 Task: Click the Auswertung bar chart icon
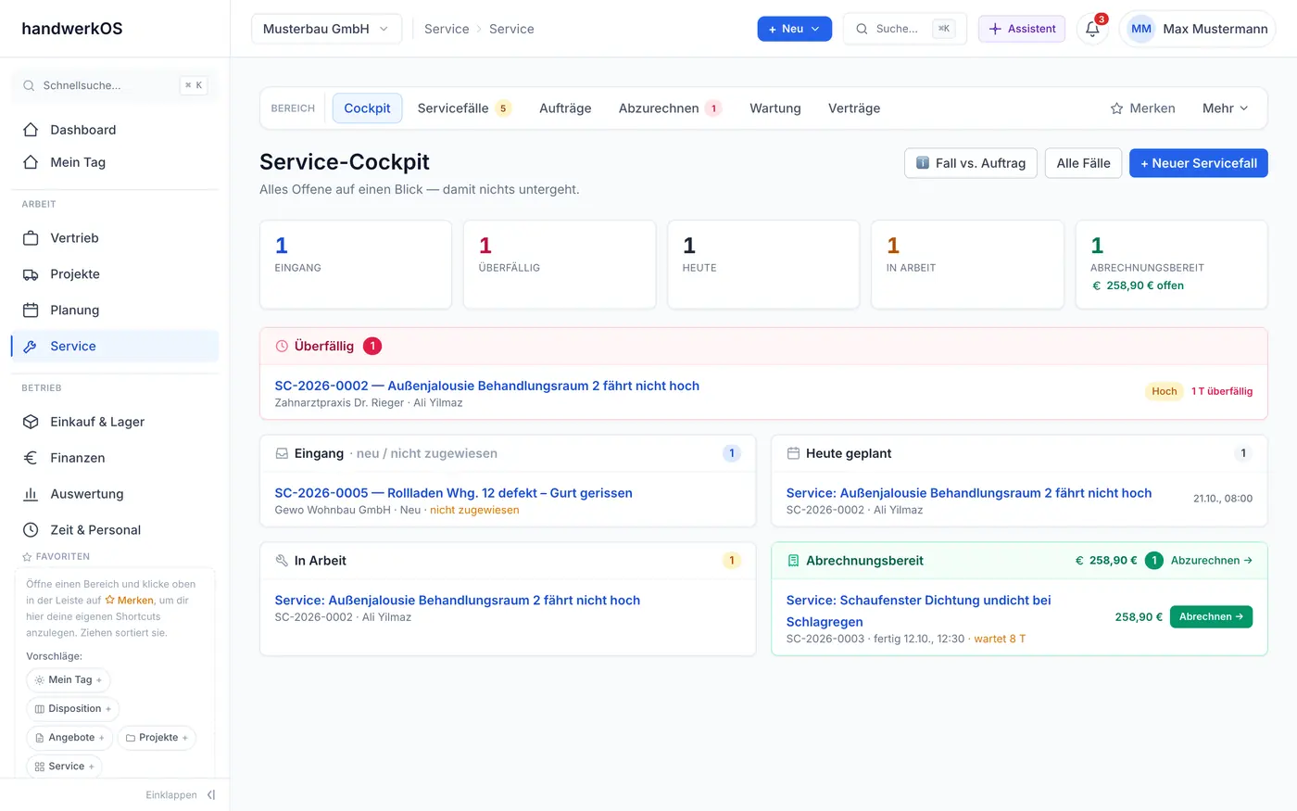(x=31, y=494)
